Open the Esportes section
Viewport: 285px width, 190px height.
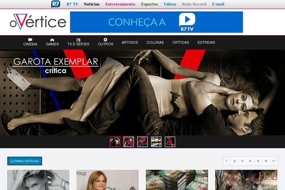[x=150, y=4]
